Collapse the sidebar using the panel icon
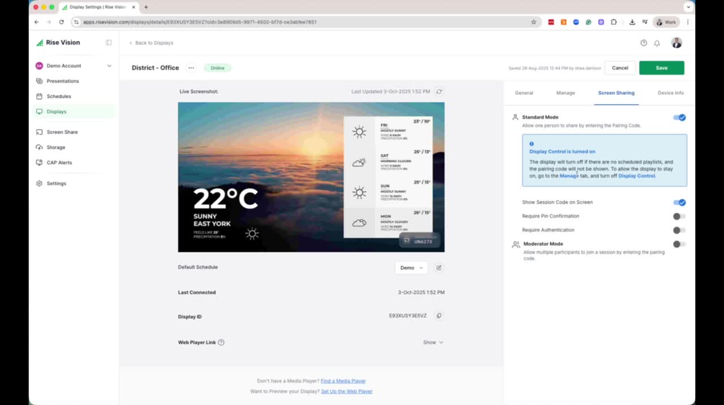Image resolution: width=724 pixels, height=405 pixels. point(109,42)
